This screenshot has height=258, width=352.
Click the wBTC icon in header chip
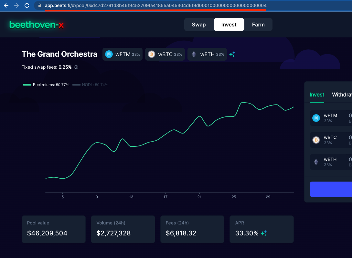152,54
